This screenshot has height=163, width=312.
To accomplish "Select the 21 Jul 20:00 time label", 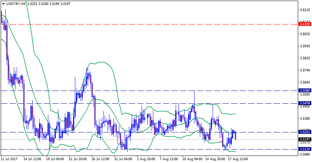I will (x=77, y=159).
